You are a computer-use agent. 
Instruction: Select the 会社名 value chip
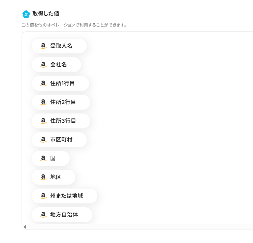pos(58,65)
